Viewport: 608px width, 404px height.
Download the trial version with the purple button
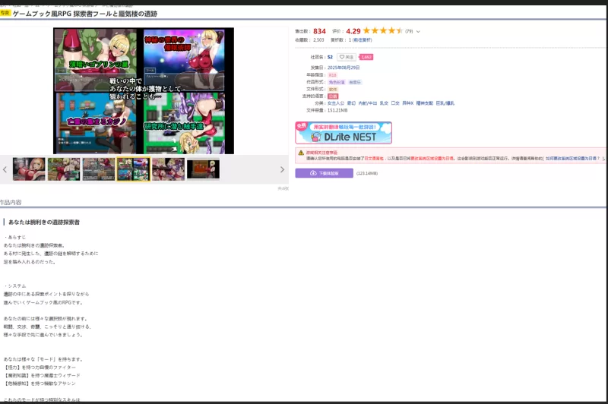point(325,173)
